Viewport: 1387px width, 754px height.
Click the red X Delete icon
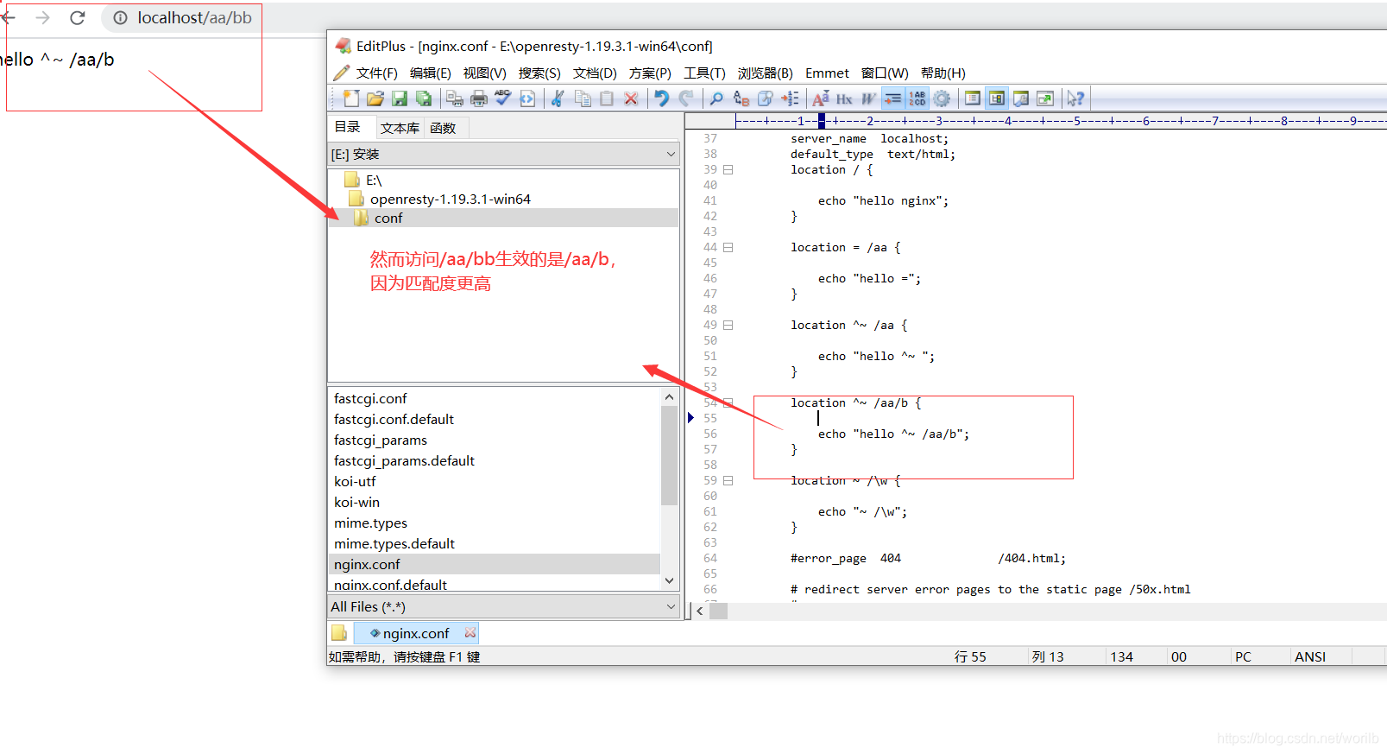coord(631,98)
